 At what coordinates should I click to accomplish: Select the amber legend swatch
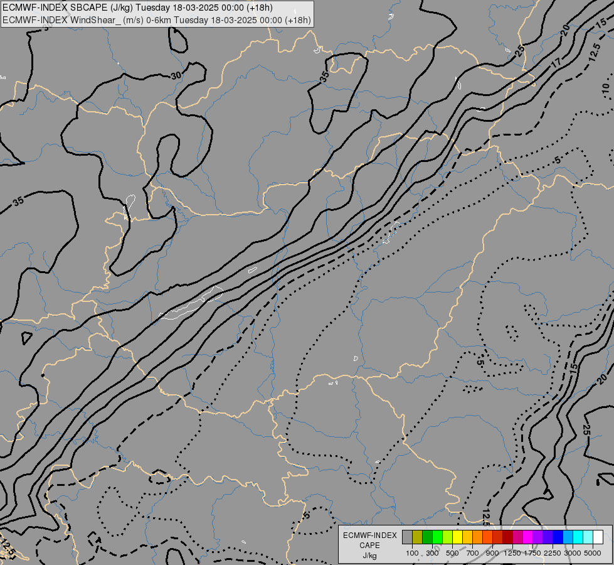467,537
